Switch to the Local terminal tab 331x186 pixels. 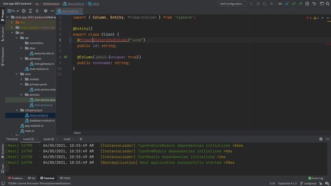67,139
